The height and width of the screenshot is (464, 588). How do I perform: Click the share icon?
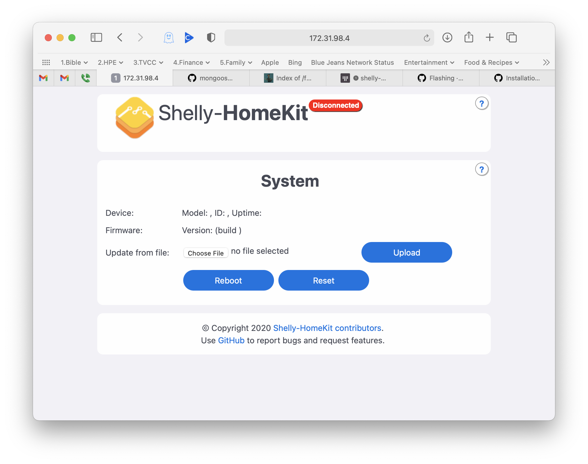coord(468,37)
